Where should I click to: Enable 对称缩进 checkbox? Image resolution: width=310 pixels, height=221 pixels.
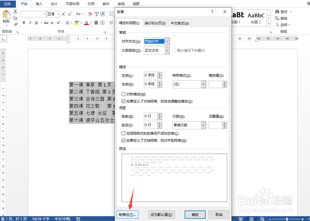[x=124, y=94]
